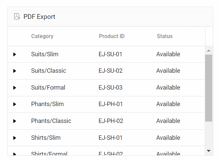Expand the Shirts/Slim row

pyautogui.click(x=15, y=138)
